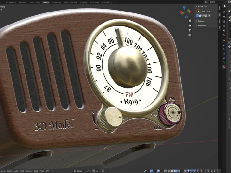The height and width of the screenshot is (173, 231).
Task: Open the Mesh menu in viewport header
Action: tap(22, 171)
